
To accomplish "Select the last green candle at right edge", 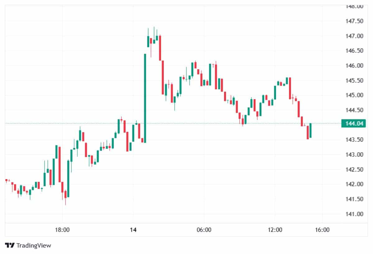I will tap(311, 131).
